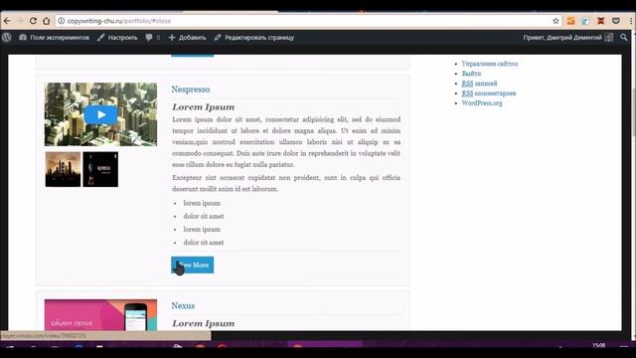636x358 pixels.
Task: Open the WordPress logo menu
Action: (x=7, y=38)
